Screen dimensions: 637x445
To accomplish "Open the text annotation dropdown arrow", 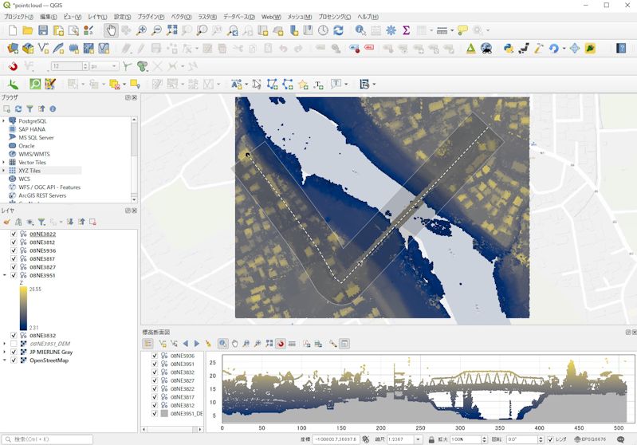I will [346, 84].
